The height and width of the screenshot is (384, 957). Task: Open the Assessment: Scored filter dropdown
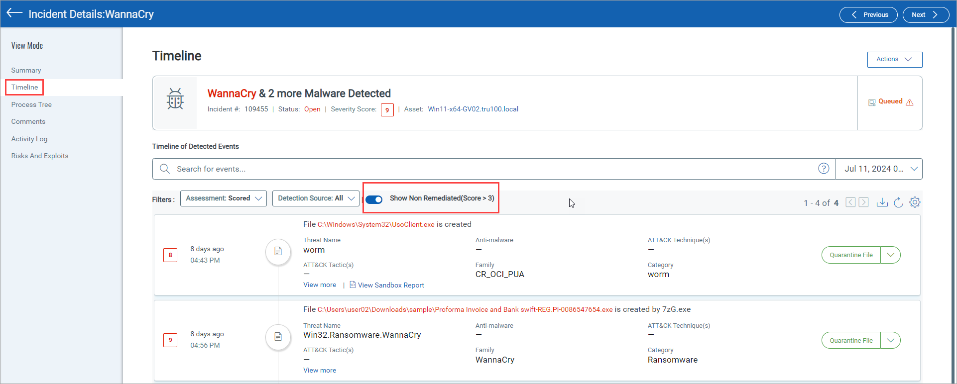tap(223, 198)
